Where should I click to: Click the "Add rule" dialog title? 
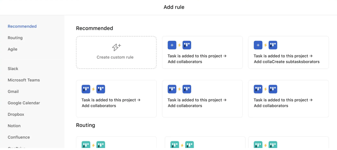click(174, 7)
